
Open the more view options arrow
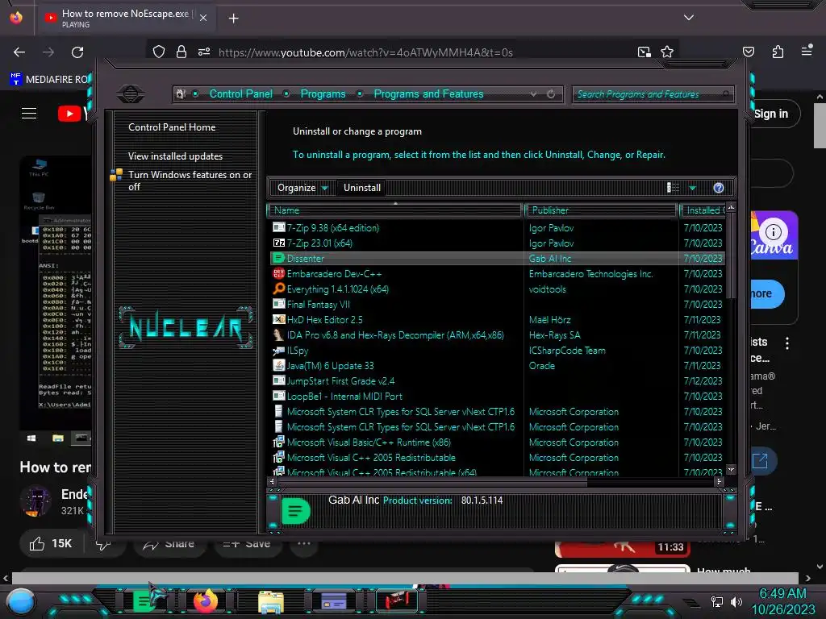[x=693, y=188]
